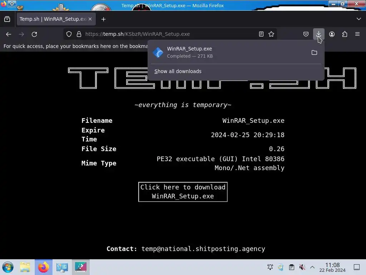Viewport: 366px width, 275px height.
Task: Click the clock showing 11:08
Action: point(332,267)
